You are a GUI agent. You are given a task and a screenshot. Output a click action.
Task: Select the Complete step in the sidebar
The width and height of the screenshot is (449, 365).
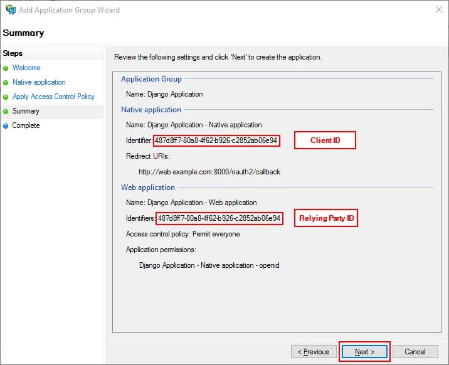[26, 125]
